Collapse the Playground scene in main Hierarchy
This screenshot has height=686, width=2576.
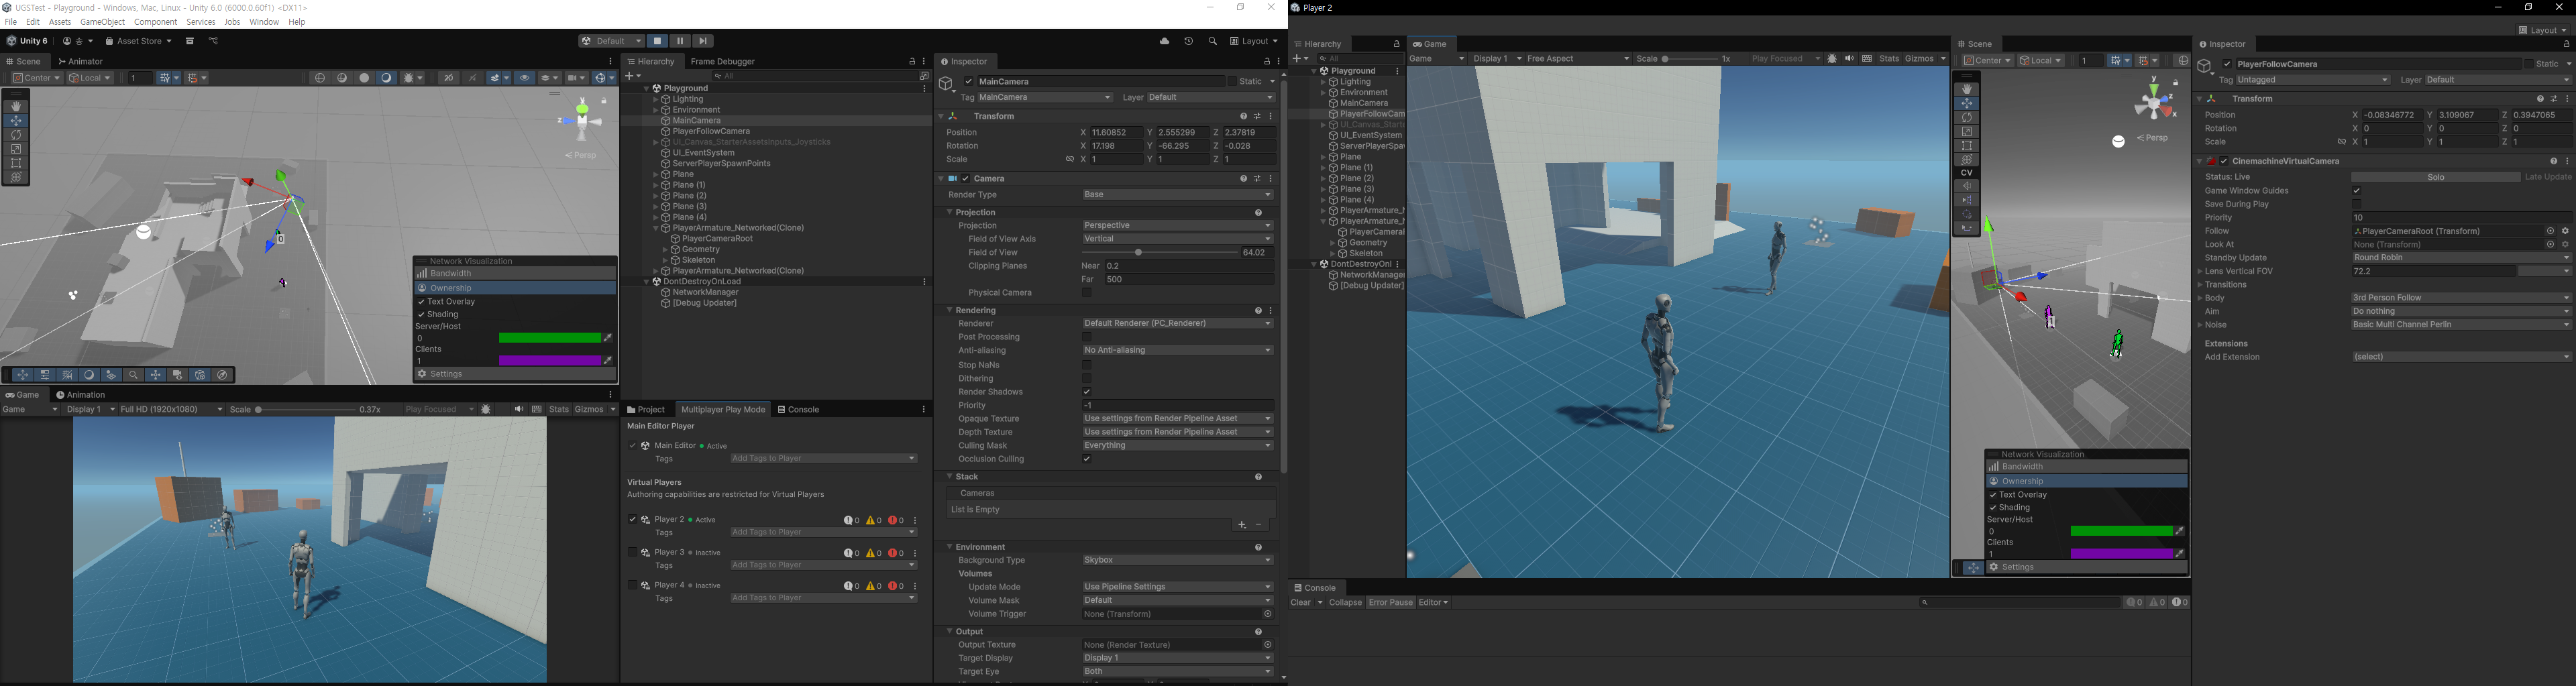[647, 88]
